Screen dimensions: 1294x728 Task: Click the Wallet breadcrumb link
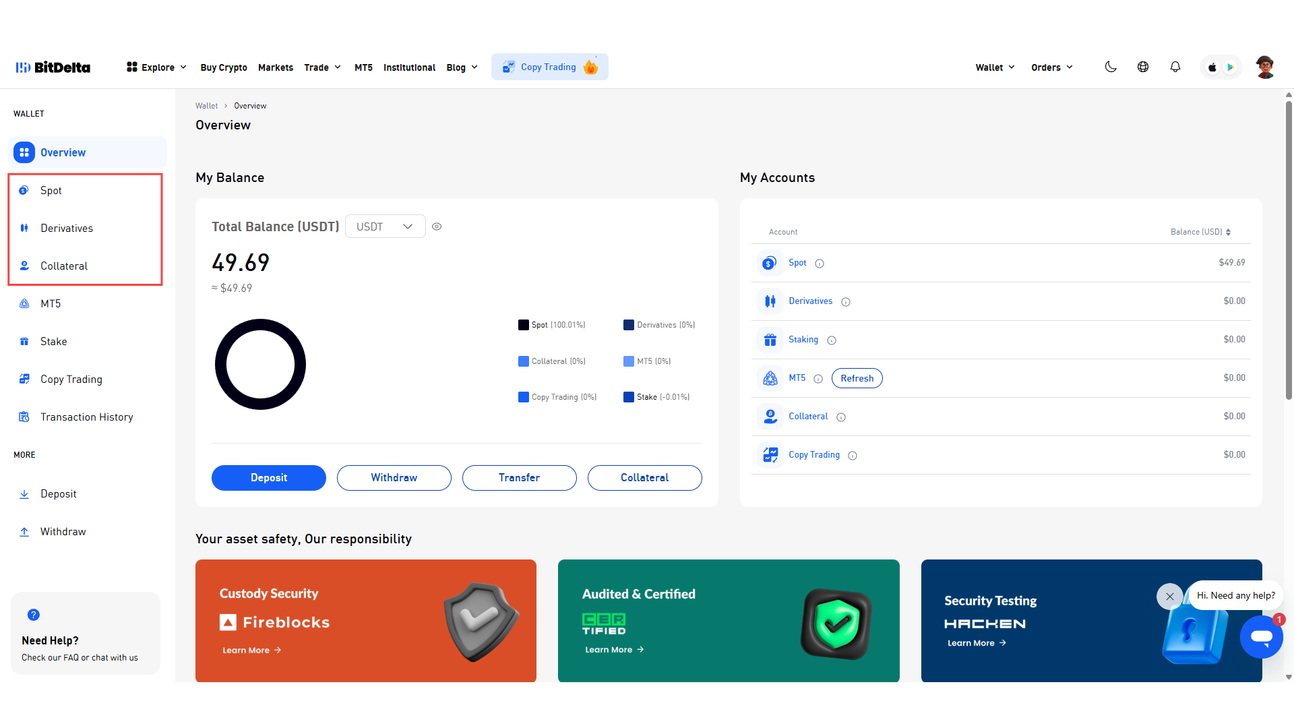206,106
